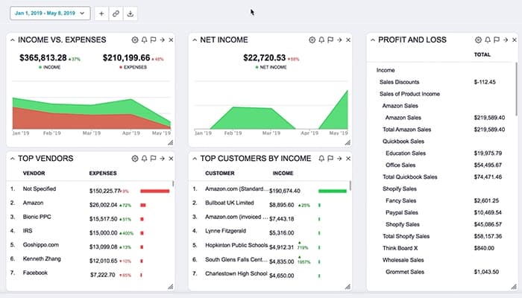Click the bell icon on Net Income widget
522x298 pixels.
[x=321, y=39]
